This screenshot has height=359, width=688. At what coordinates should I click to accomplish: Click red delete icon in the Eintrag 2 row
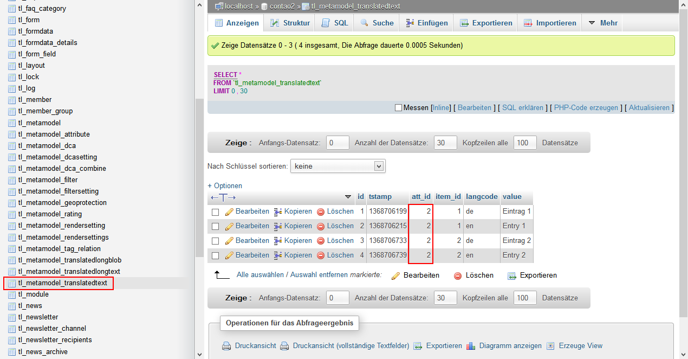(321, 241)
